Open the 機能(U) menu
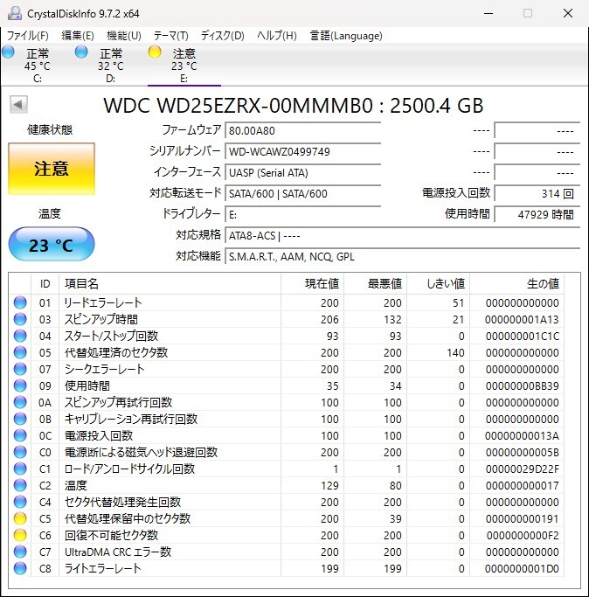 (x=124, y=36)
